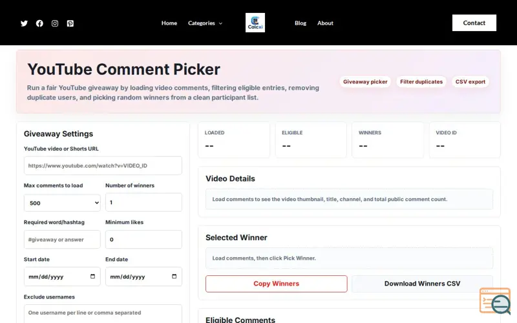
Task: Click the Start date input
Action: 62,276
